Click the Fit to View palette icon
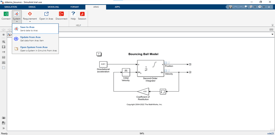This screenshot has width=275, height=135. pos(4,47)
